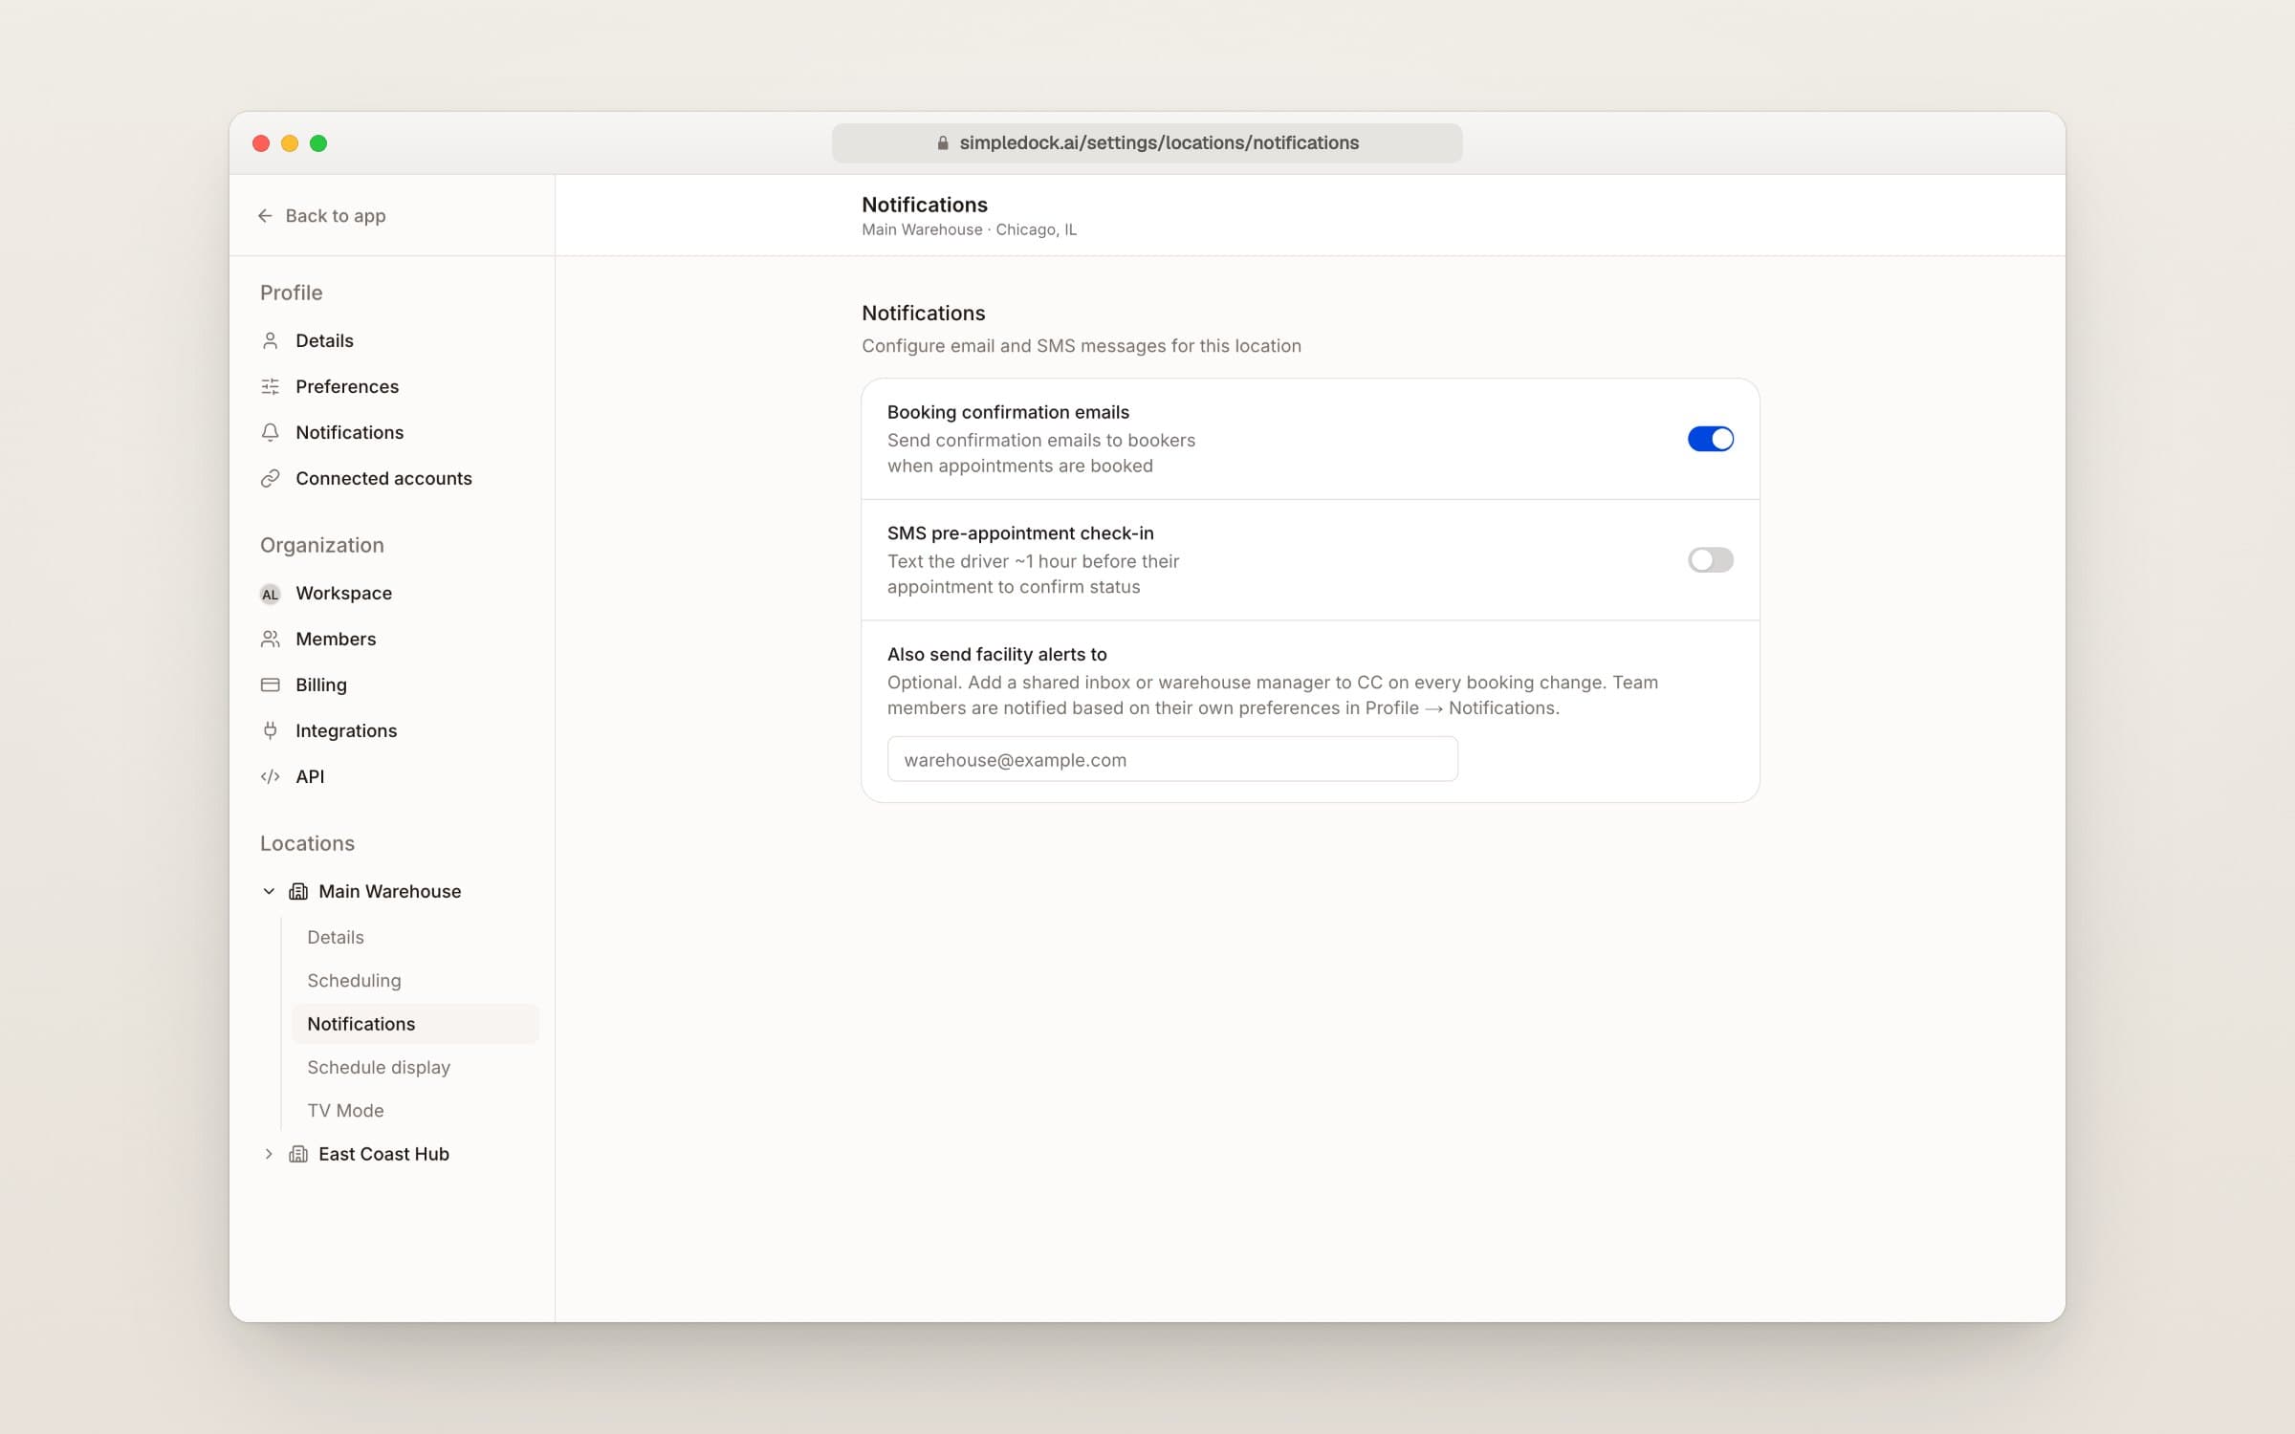The image size is (2295, 1434).
Task: Select Notifications under Main Warehouse
Action: (x=415, y=1024)
